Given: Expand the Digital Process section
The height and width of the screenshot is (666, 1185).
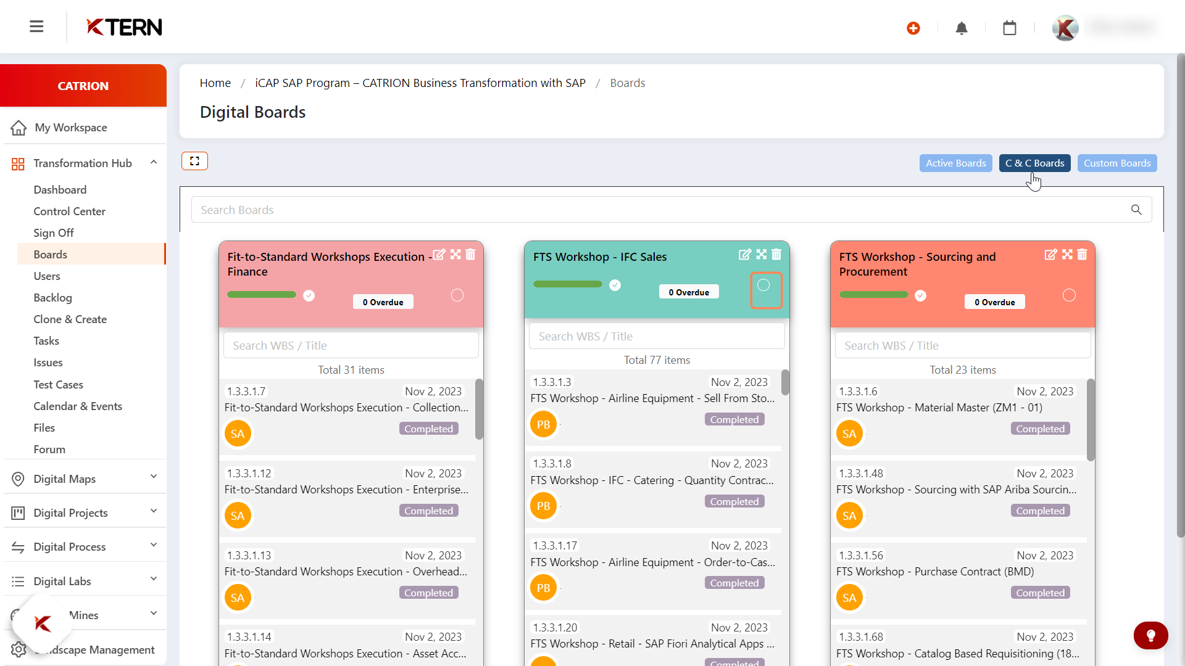Looking at the screenshot, I should coord(154,545).
